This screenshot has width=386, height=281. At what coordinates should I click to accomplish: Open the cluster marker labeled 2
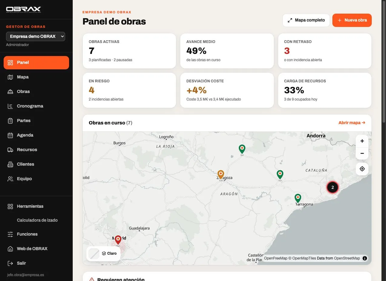[332, 187]
